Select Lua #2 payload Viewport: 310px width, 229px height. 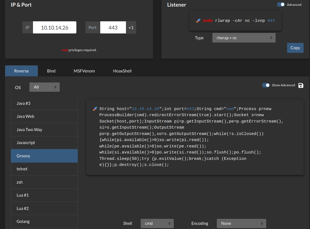[44, 209]
